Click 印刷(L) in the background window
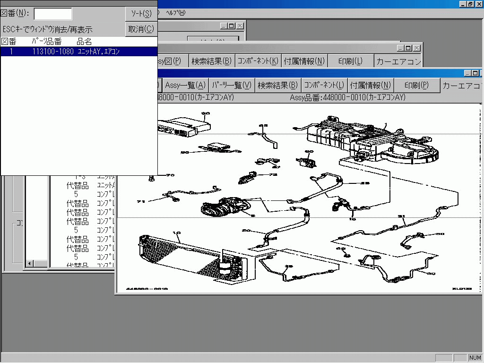The image size is (484, 363). coord(350,60)
